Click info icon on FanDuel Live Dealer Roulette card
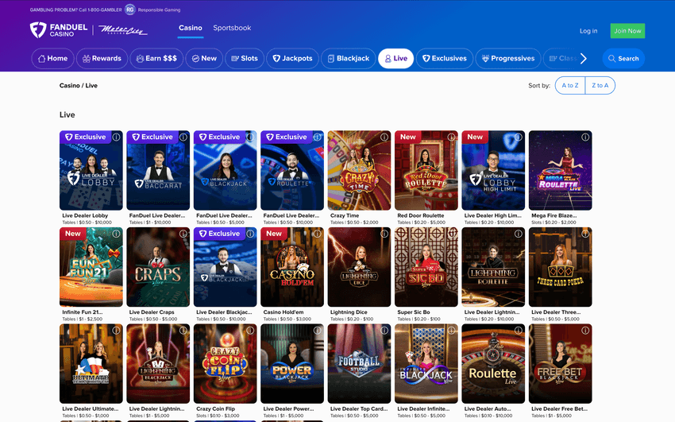Screen dimensions: 675x422 [x=318, y=137]
